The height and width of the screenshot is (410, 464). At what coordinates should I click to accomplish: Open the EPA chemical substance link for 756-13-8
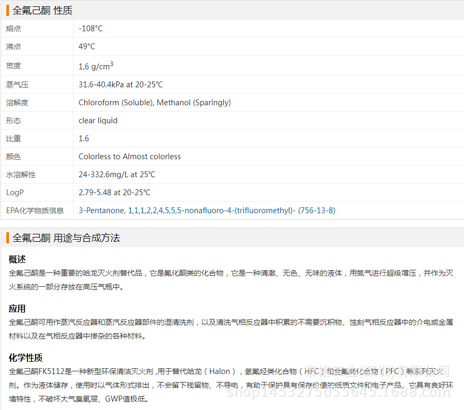206,210
